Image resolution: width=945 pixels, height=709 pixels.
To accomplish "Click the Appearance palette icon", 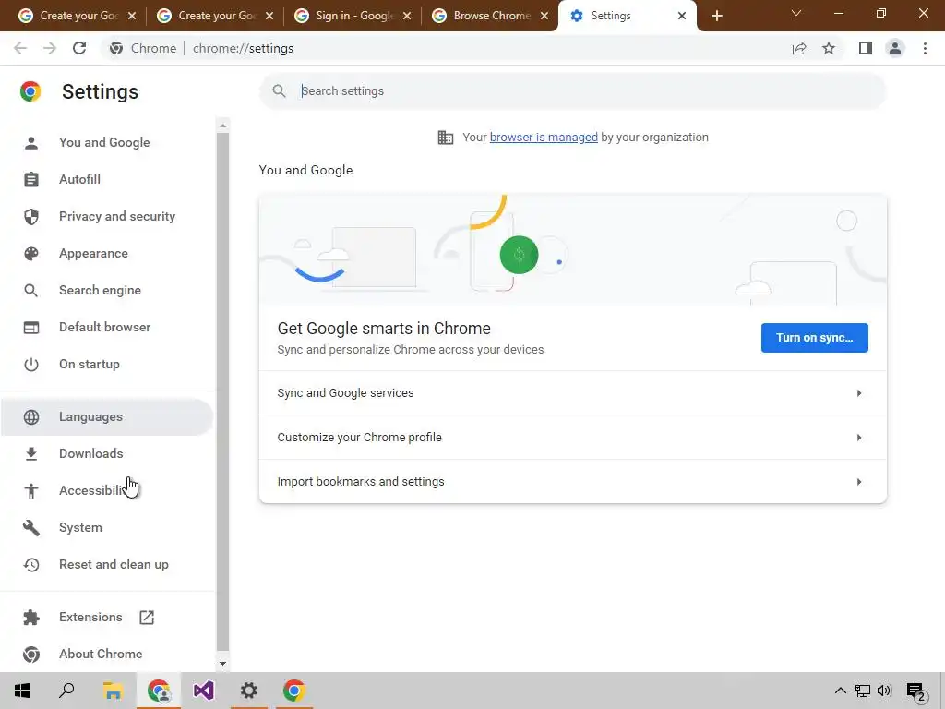I will click(x=30, y=254).
